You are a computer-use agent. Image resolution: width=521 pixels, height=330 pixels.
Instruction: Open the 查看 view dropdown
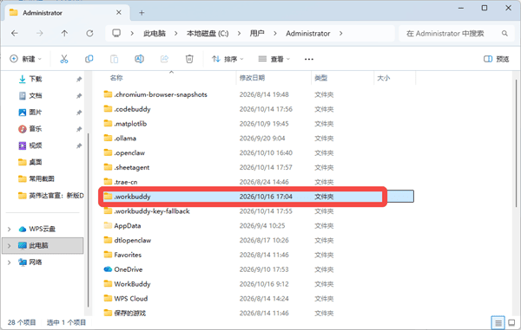pyautogui.click(x=274, y=59)
